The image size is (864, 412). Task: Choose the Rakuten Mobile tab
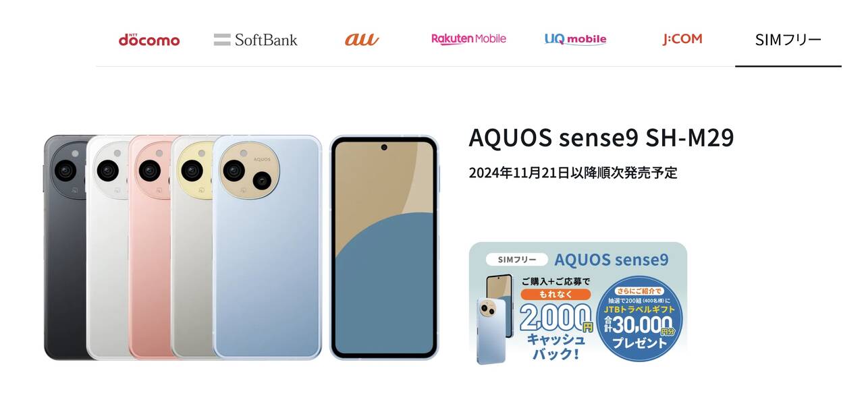coord(468,39)
